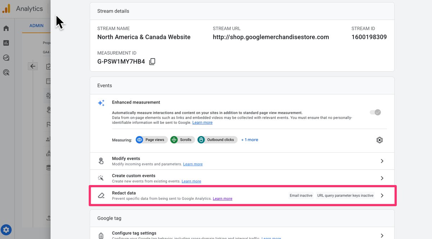This screenshot has width=432, height=239.
Task: Click the Configure tag settings icon
Action: coord(101,236)
